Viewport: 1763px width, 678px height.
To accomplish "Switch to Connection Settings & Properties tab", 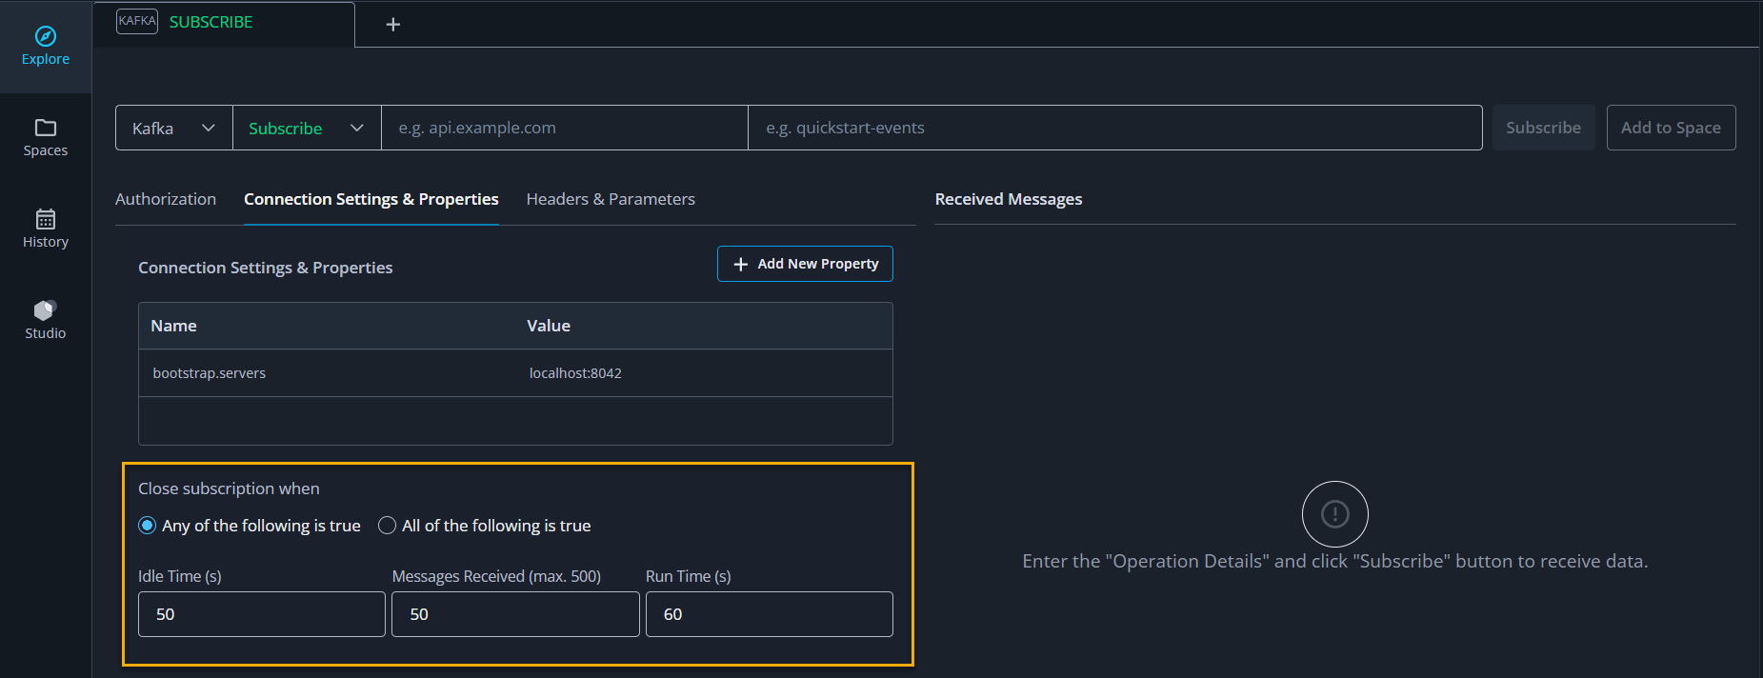I will [x=371, y=199].
